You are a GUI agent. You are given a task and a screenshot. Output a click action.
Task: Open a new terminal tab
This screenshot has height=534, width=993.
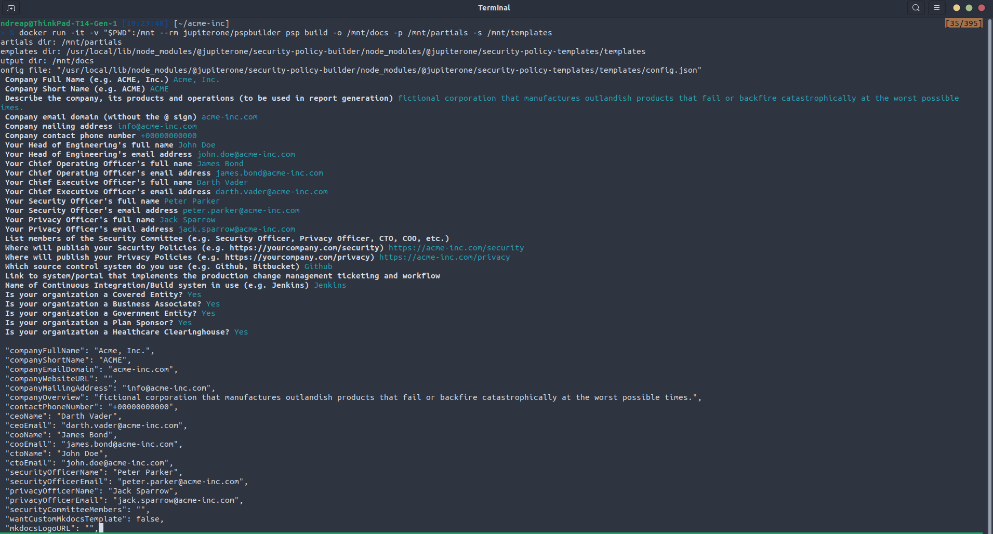(x=11, y=8)
